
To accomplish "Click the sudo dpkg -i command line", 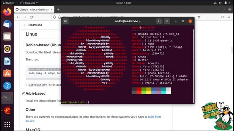I will coord(45,73).
